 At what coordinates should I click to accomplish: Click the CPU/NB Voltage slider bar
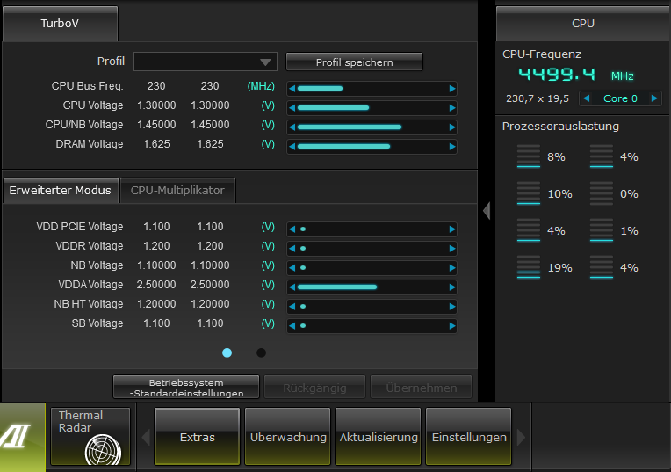372,127
